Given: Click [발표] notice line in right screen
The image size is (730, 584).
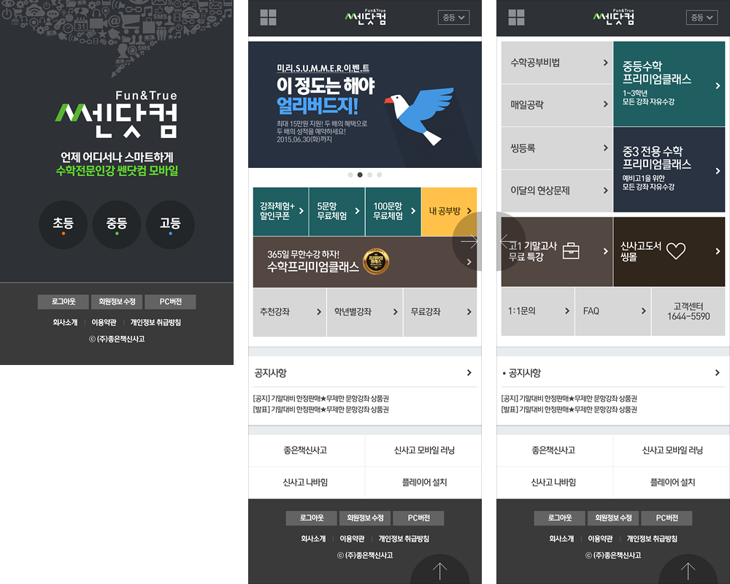Looking at the screenshot, I should 569,410.
